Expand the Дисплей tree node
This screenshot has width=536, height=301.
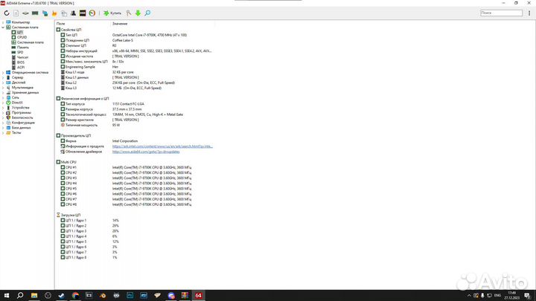[x=3, y=82]
